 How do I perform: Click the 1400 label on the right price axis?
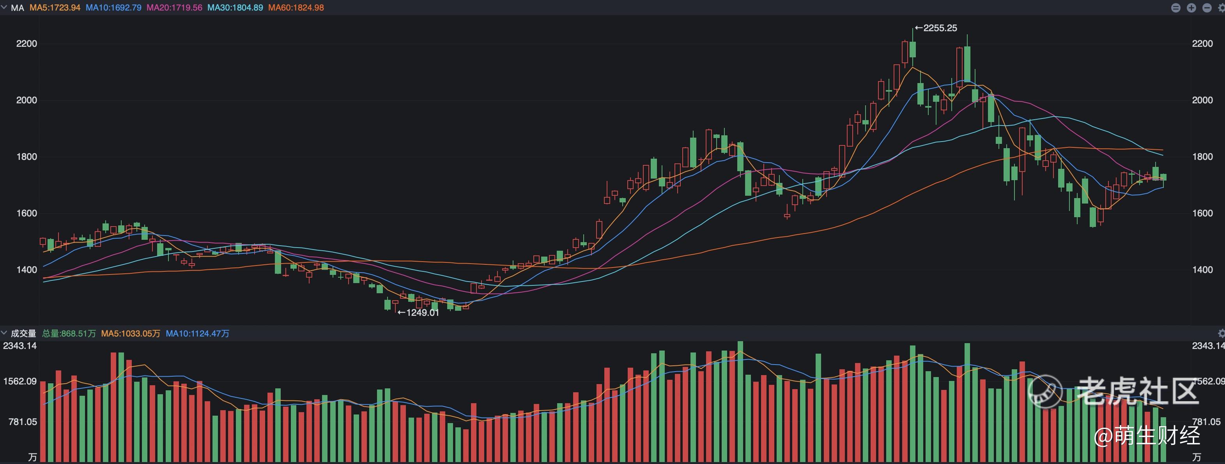tap(1203, 269)
